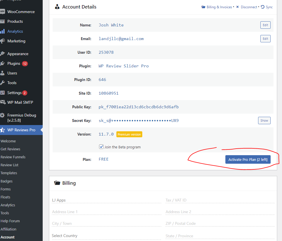Click the Disconnect link
282x241 pixels.
pos(249,7)
